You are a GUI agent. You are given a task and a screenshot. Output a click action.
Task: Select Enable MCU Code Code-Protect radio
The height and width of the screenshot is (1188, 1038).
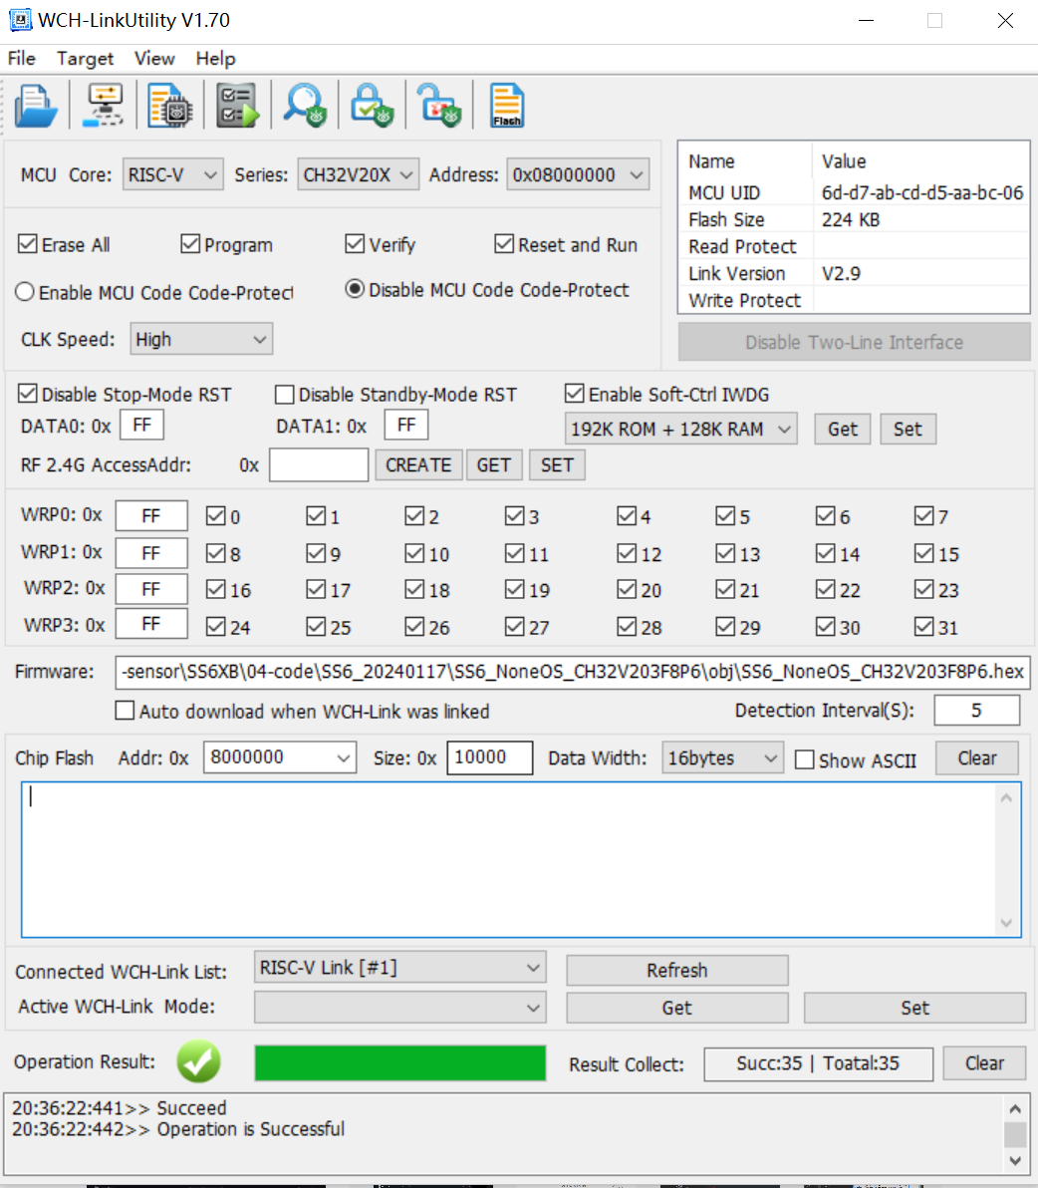[25, 292]
